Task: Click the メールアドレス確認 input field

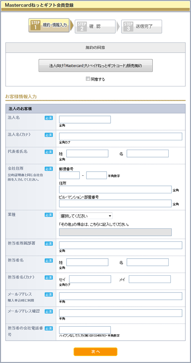Action: [121, 313]
